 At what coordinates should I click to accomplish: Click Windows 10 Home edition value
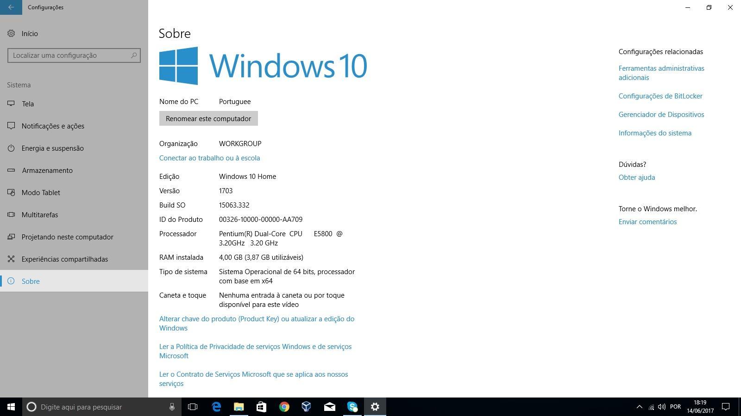pos(247,177)
